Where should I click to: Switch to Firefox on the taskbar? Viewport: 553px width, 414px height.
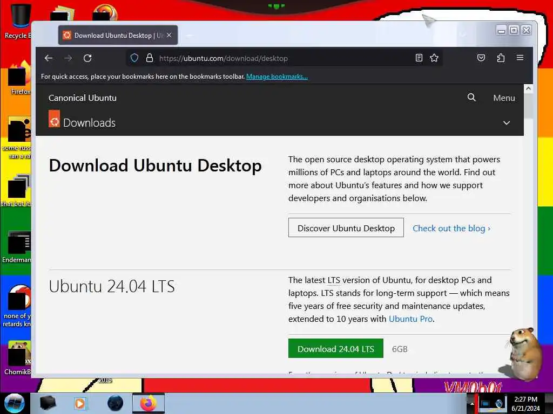pos(148,403)
